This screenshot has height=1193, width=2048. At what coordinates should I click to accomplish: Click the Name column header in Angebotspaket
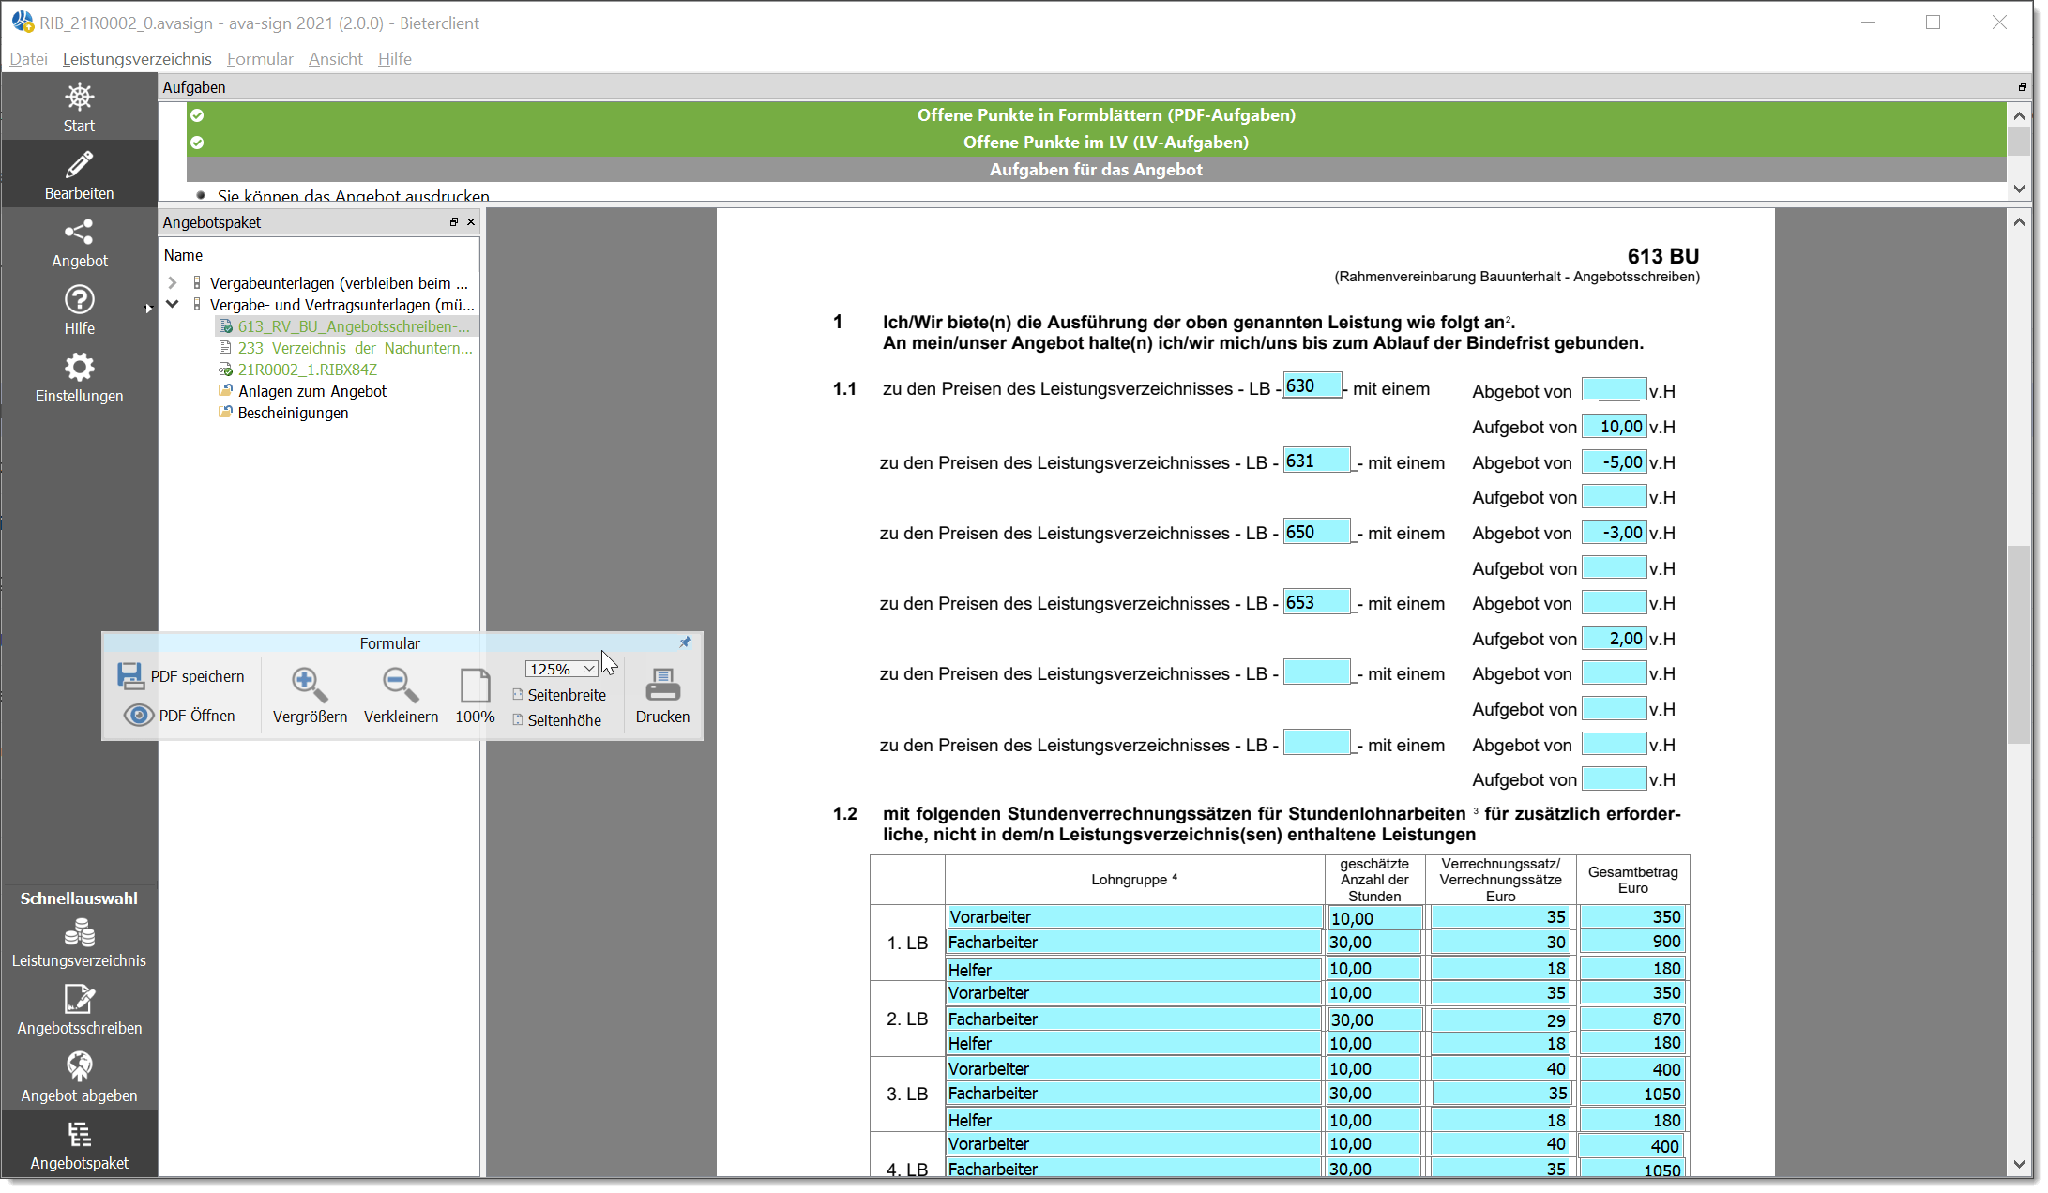click(183, 255)
